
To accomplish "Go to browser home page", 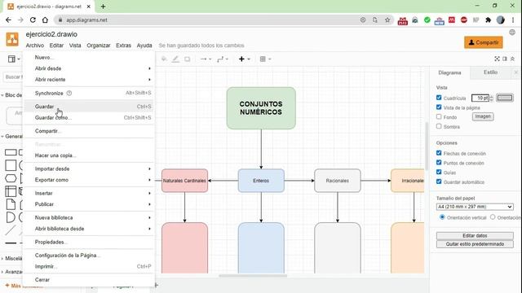I will pyautogui.click(x=45, y=20).
